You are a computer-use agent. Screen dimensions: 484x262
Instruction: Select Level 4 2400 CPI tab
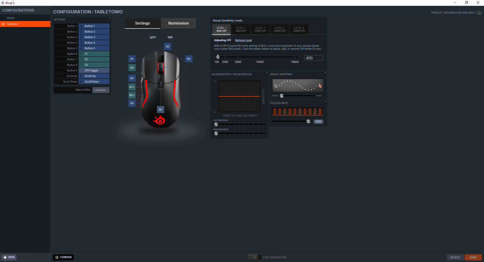[280, 29]
